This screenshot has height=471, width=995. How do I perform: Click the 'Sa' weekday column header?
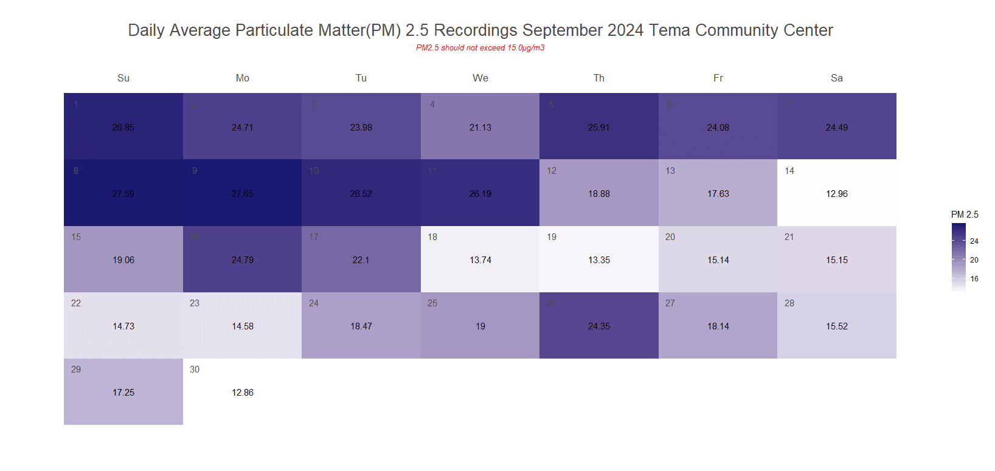[x=836, y=78]
